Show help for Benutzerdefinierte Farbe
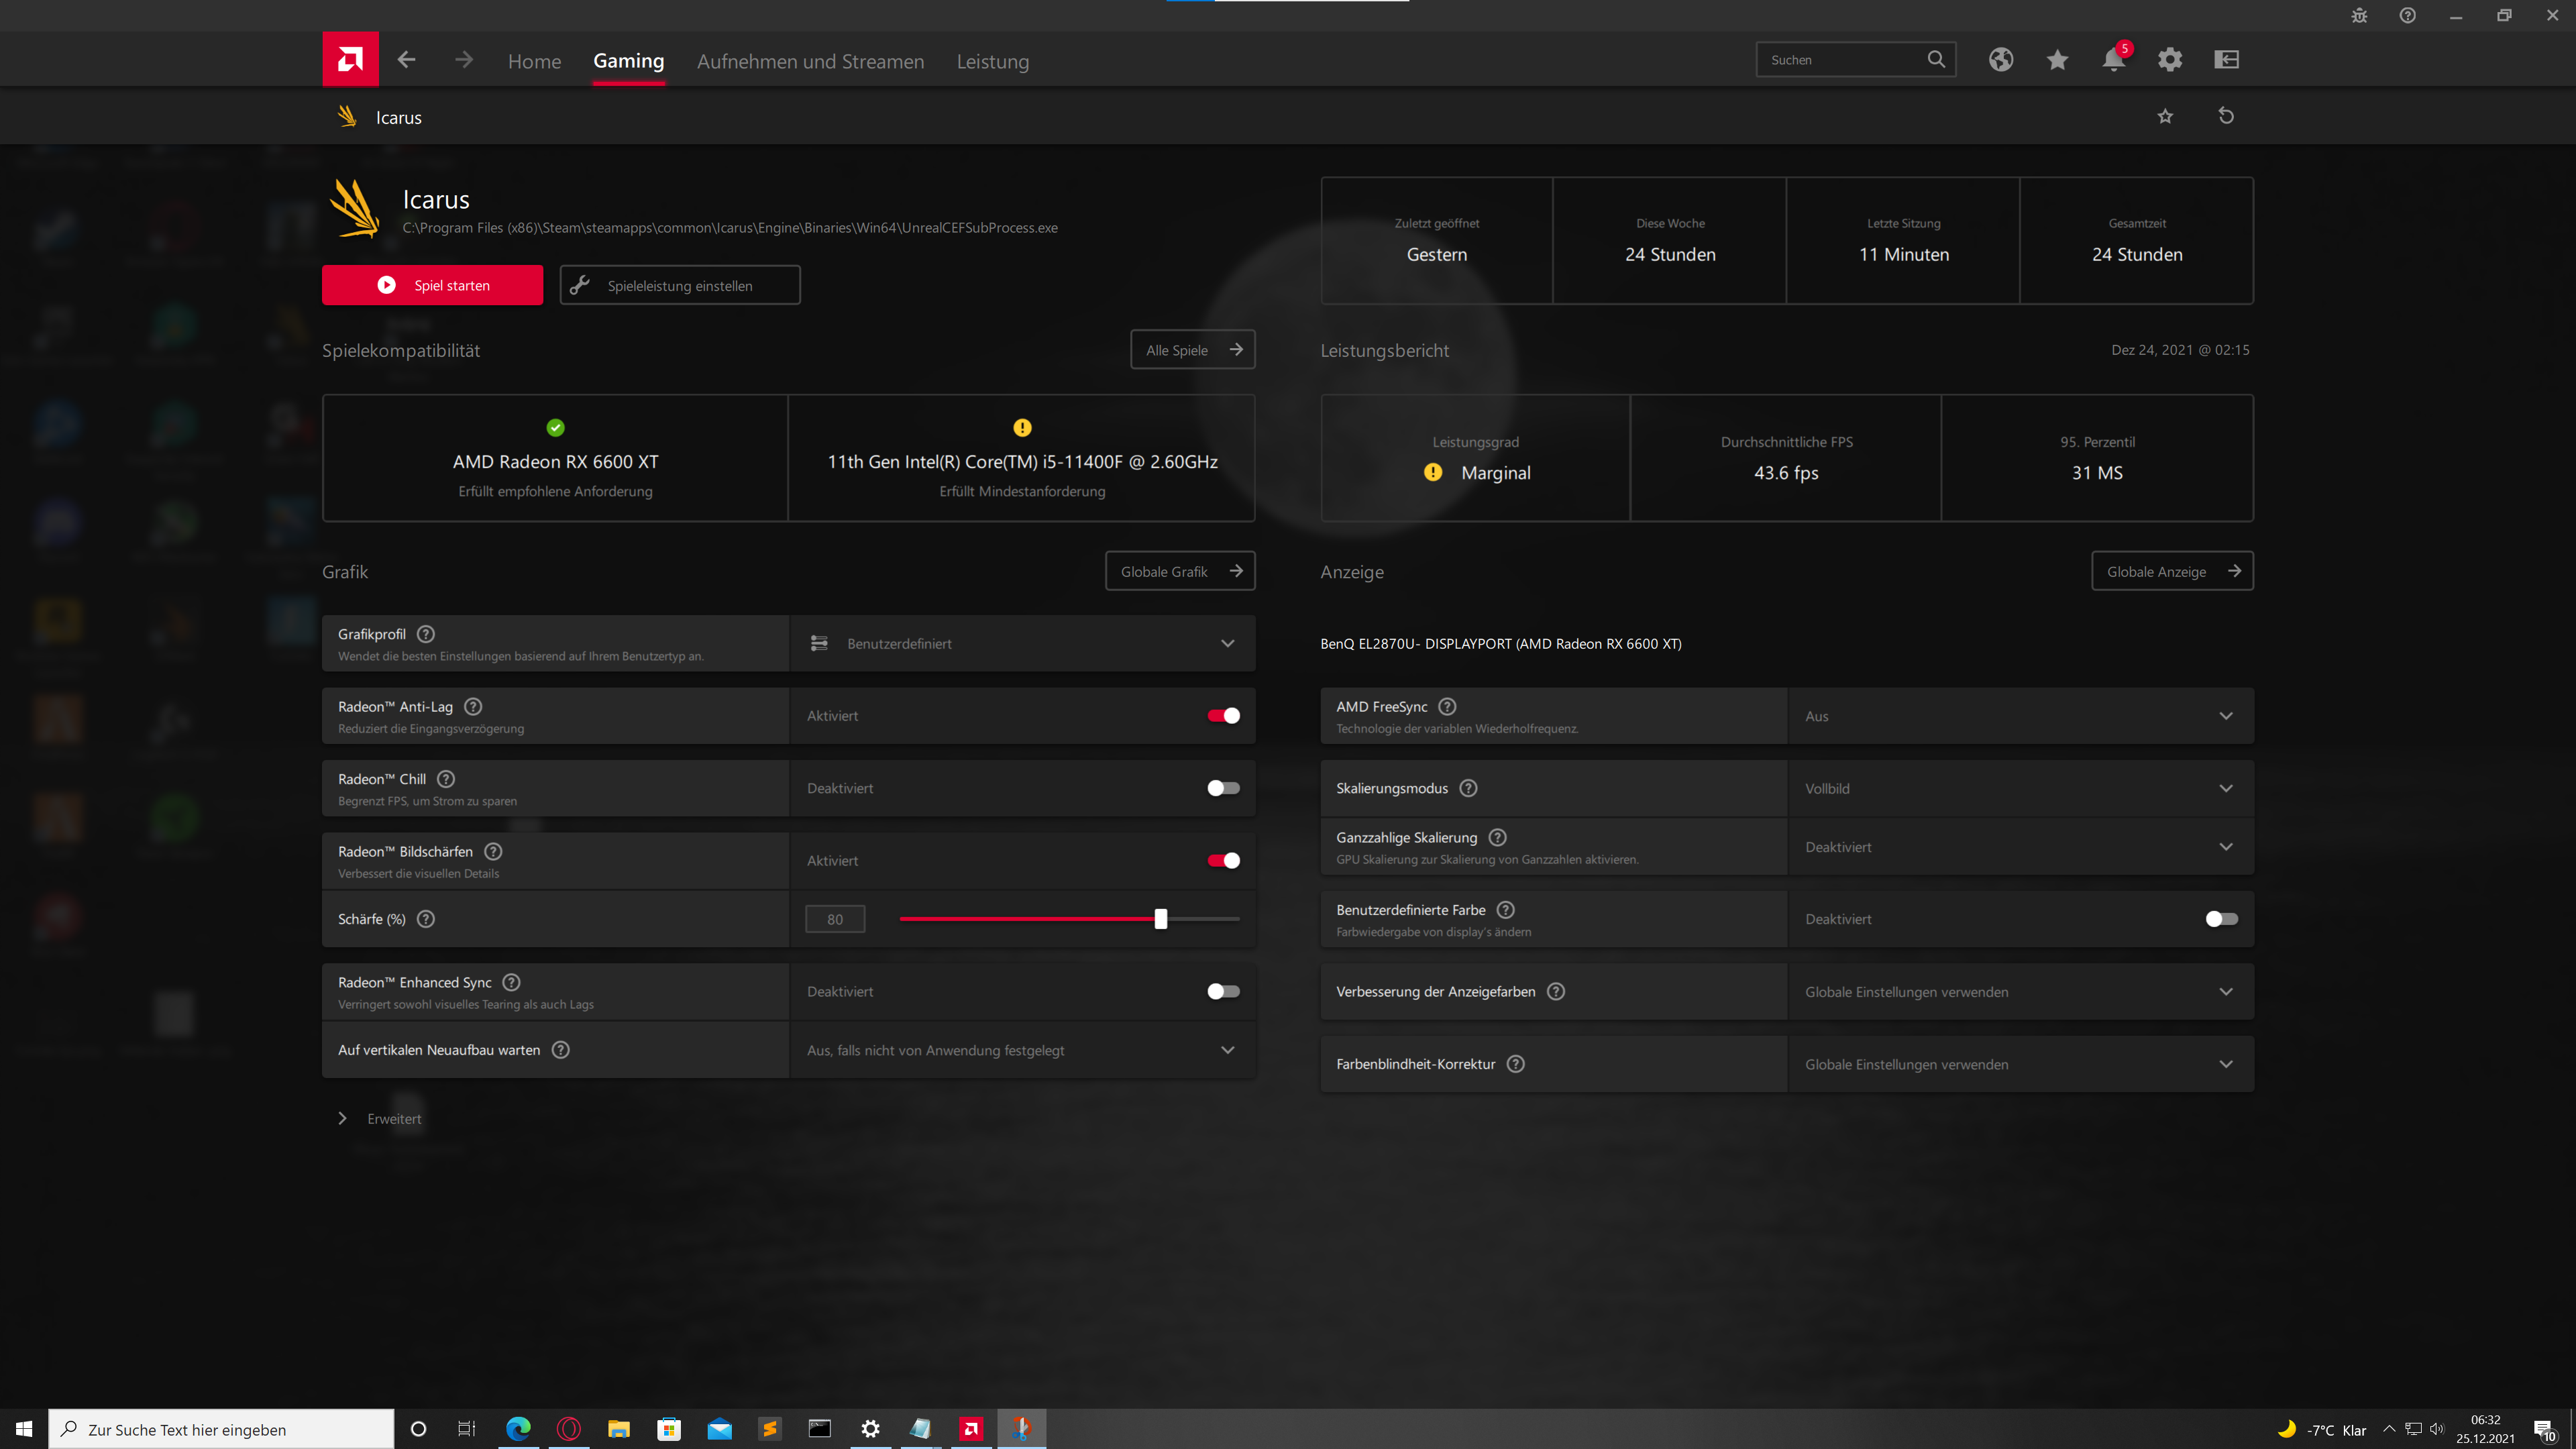The height and width of the screenshot is (1449, 2576). 1506,910
